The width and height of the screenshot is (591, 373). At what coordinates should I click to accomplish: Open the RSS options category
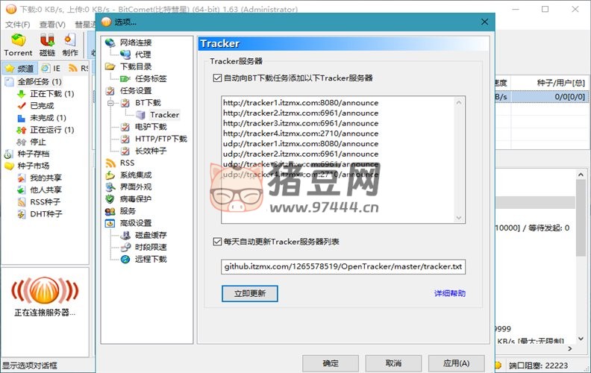point(127,163)
